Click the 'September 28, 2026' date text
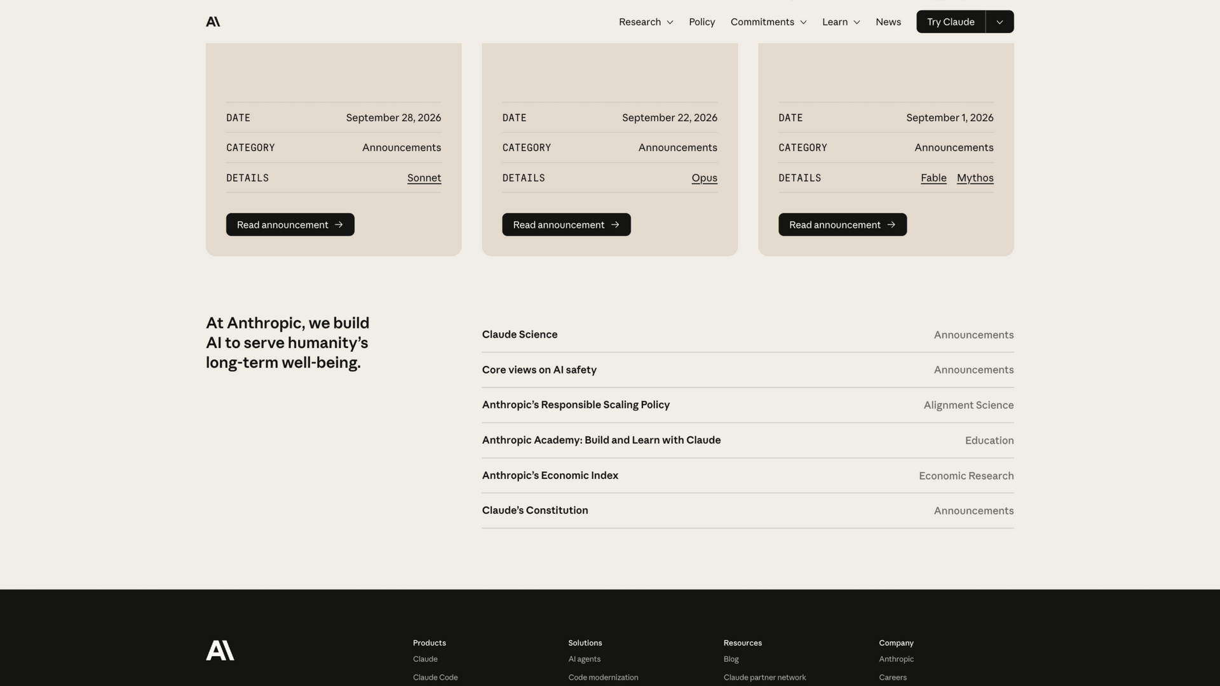This screenshot has height=686, width=1220. click(393, 118)
